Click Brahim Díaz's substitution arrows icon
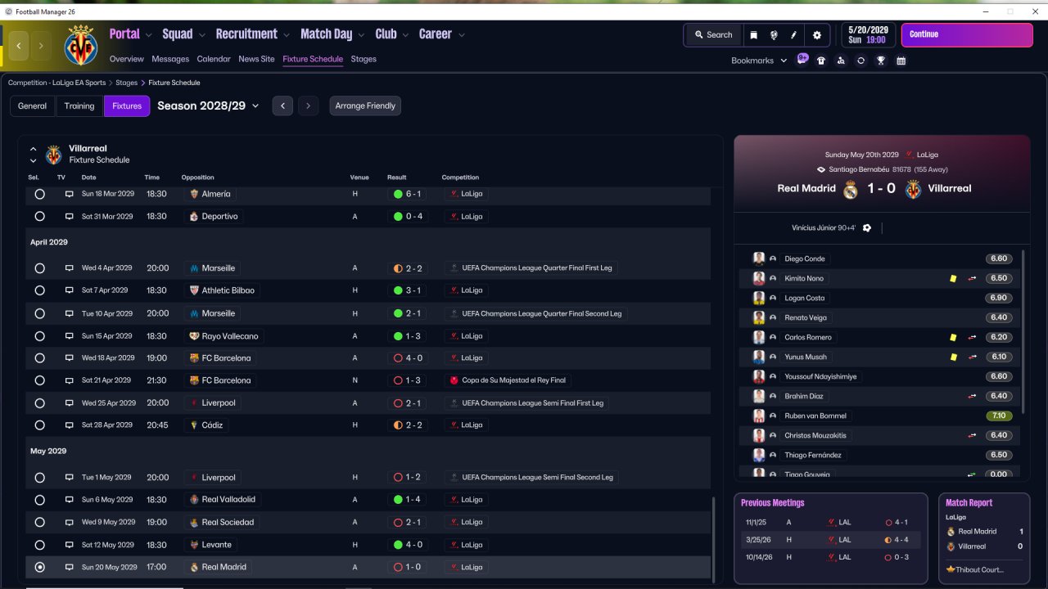This screenshot has width=1048, height=589. [x=973, y=397]
